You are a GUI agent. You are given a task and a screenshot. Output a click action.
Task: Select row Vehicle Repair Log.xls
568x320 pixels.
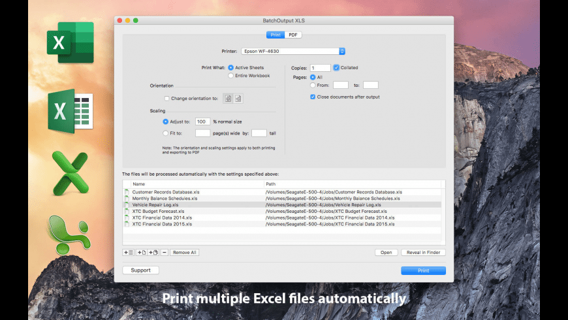point(282,205)
